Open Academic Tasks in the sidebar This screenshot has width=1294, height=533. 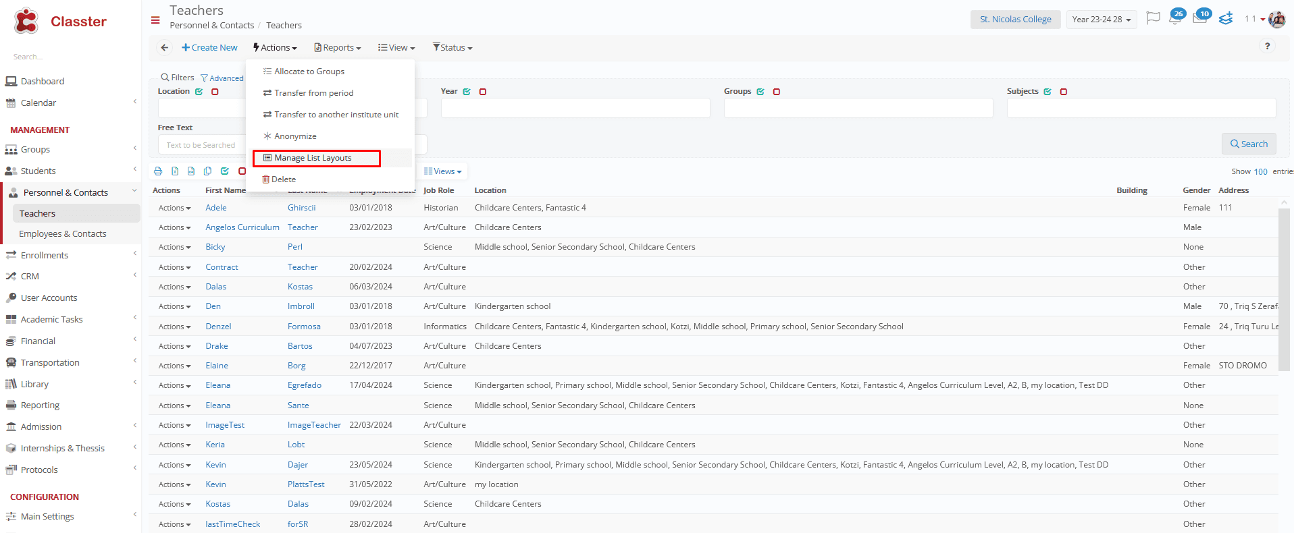pyautogui.click(x=51, y=320)
